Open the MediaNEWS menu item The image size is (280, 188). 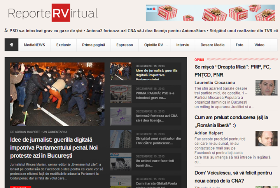click(x=35, y=45)
